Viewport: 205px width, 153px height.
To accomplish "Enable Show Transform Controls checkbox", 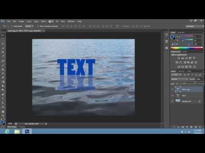I will click(x=38, y=26).
